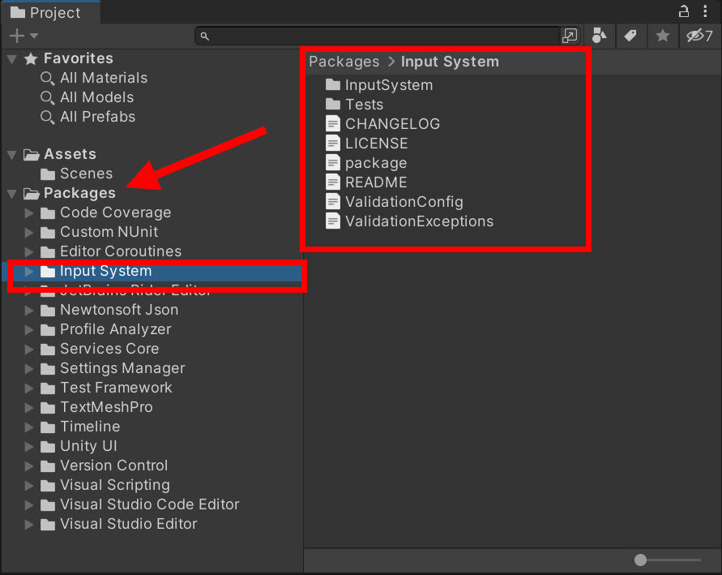The image size is (722, 575).
Task: Select the Assets root folder label
Action: pyautogui.click(x=70, y=154)
